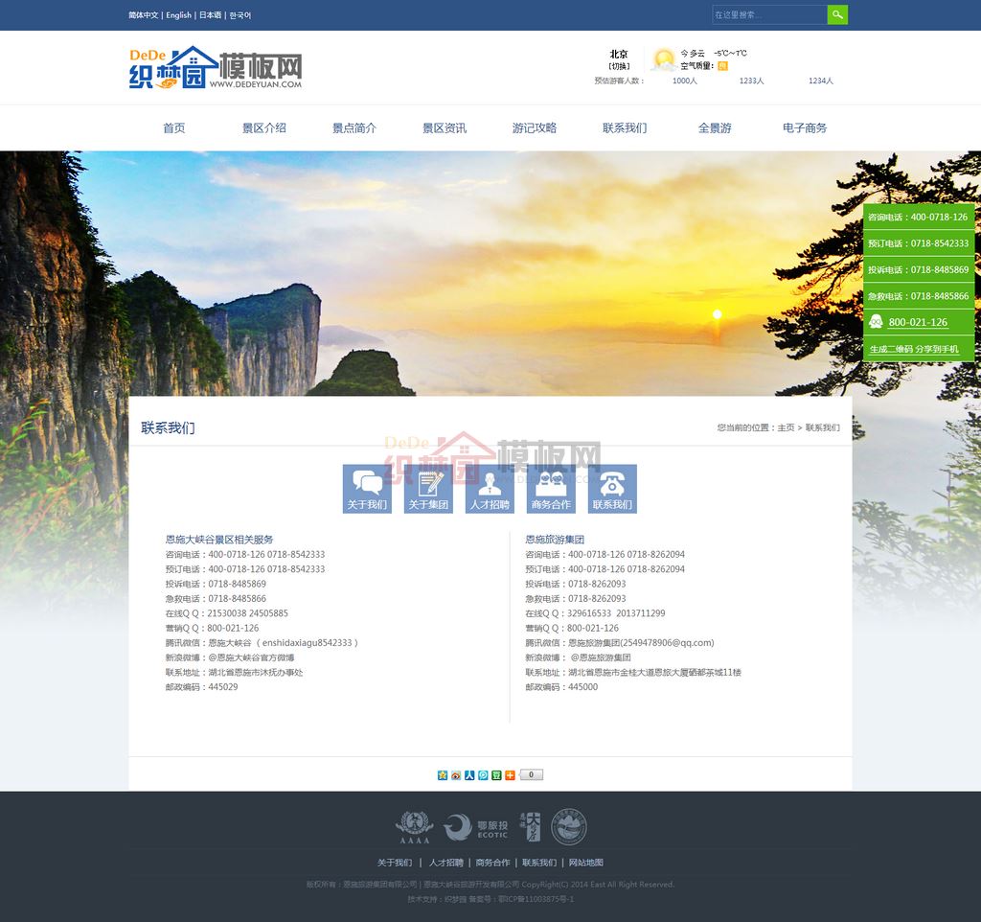This screenshot has height=922, width=981.
Task: Click 主页 in the breadcrumb
Action: pyautogui.click(x=786, y=428)
